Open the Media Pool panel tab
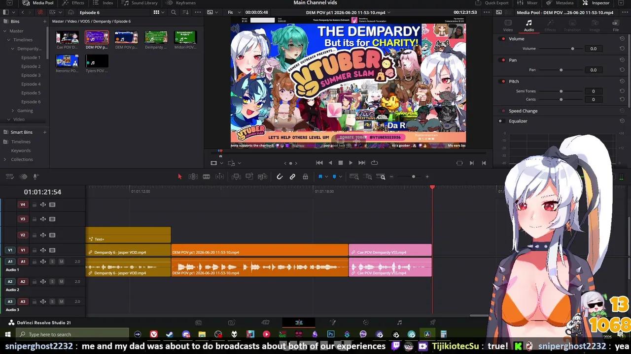This screenshot has height=354, width=631. [38, 3]
